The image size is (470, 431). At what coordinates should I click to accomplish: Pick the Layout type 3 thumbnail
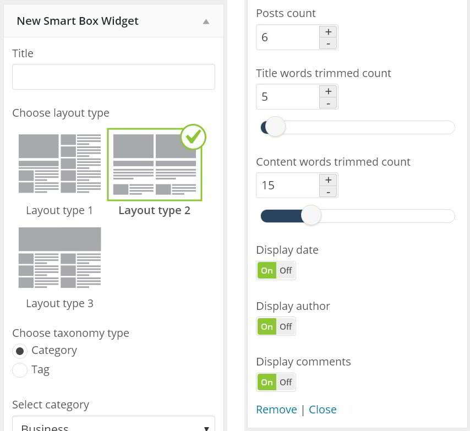coord(59,257)
